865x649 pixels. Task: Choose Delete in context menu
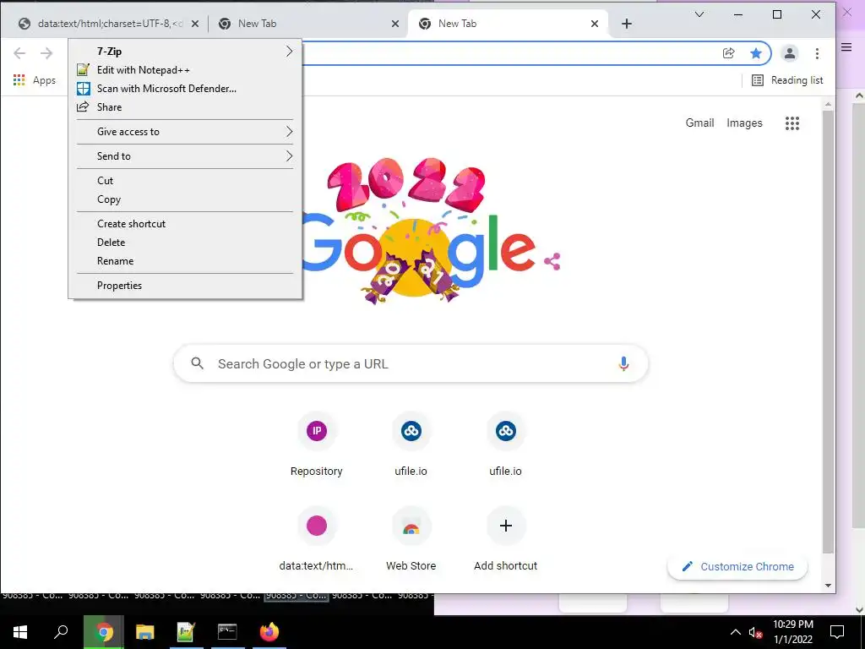(x=185, y=243)
